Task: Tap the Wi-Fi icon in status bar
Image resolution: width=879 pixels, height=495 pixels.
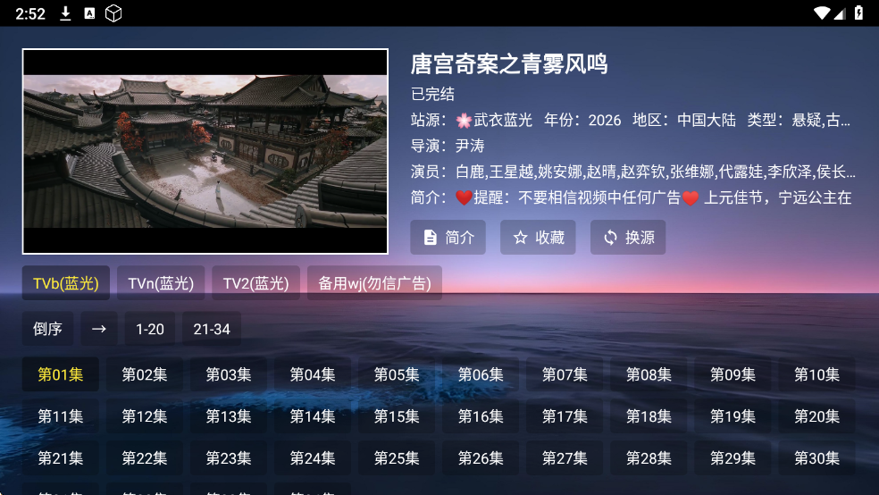Action: [822, 13]
